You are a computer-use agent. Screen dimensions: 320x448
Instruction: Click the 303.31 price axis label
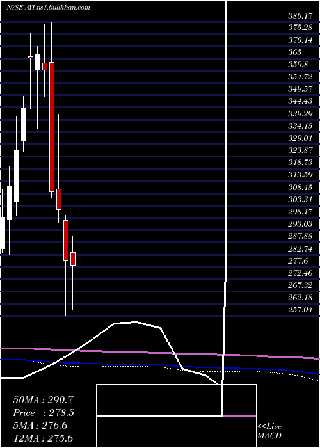300,199
